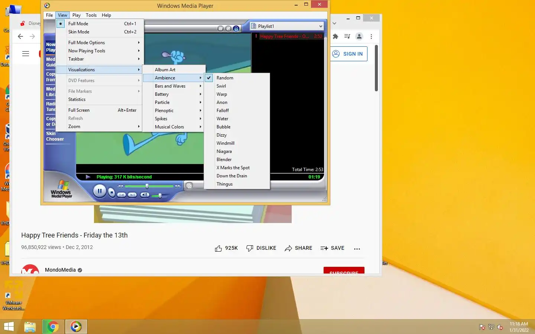This screenshot has width=535, height=334.
Task: Open File Explorer from the taskbar
Action: tap(30, 327)
